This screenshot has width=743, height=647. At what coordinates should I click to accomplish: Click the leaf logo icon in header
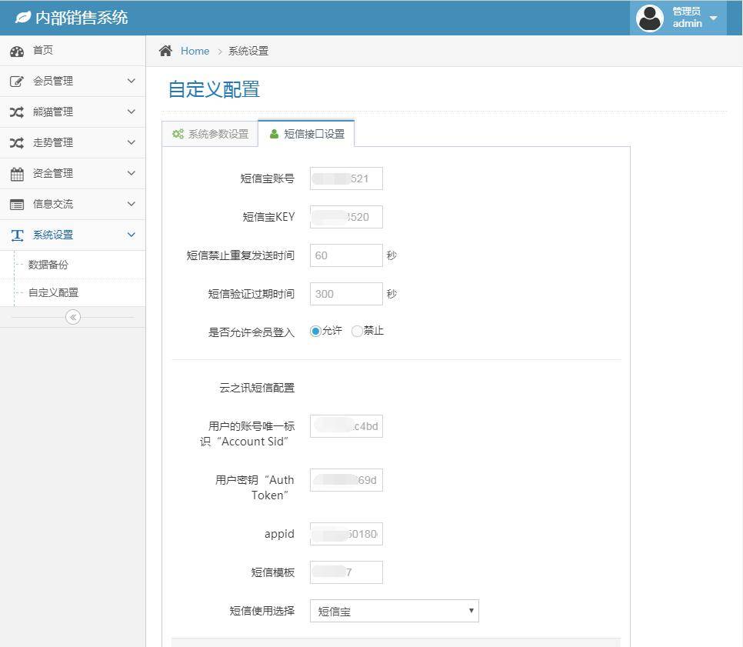tap(23, 17)
